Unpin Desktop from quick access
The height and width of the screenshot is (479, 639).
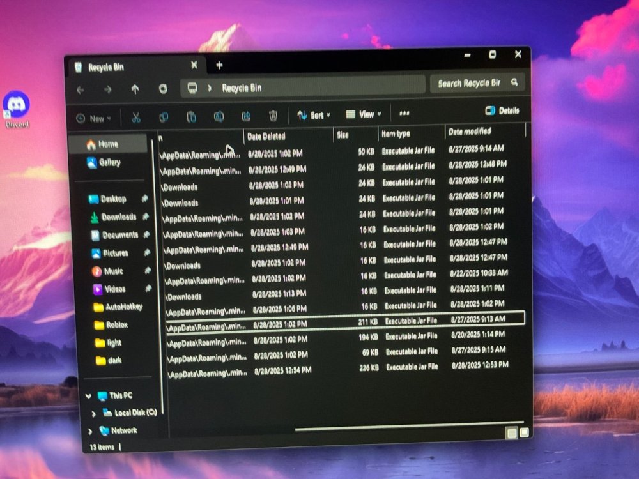point(144,199)
